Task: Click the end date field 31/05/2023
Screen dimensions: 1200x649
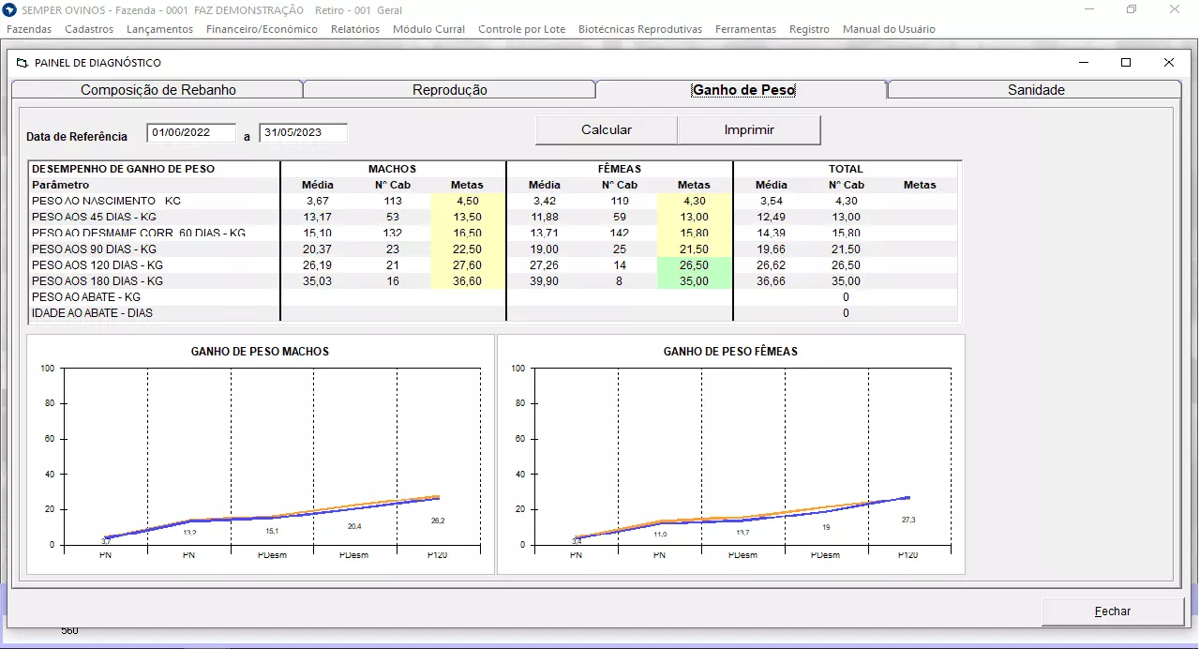Action: [303, 133]
